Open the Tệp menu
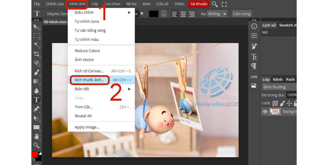 (x=37, y=4)
